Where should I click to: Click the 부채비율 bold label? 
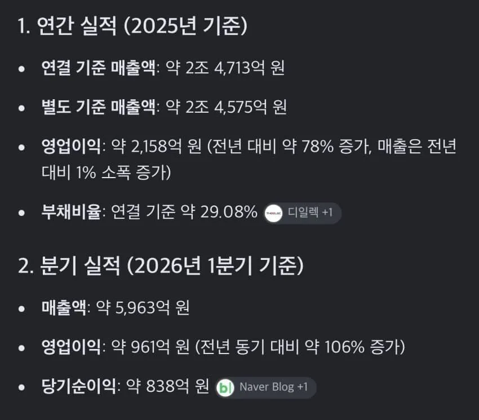[x=71, y=211]
